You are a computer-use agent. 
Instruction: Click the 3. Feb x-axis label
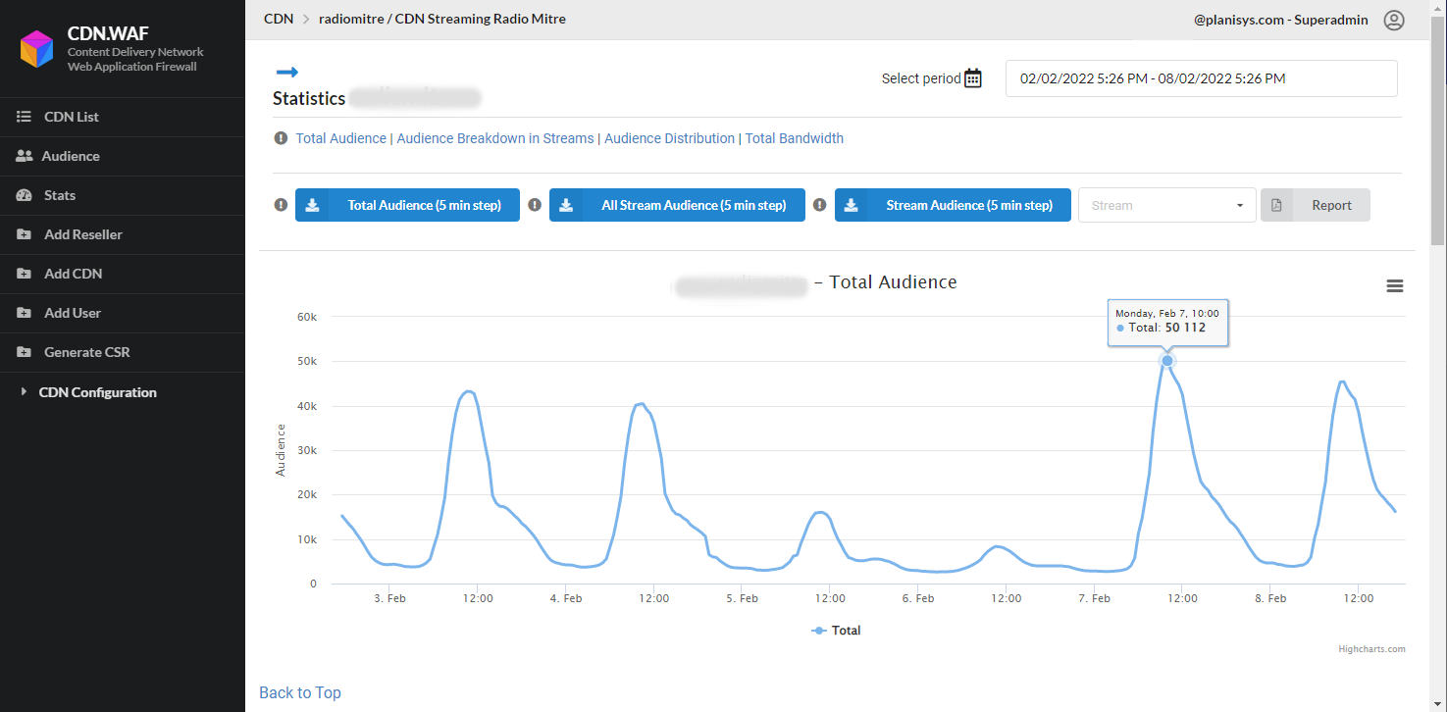click(389, 598)
